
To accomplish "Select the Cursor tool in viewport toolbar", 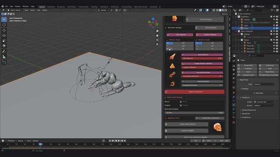I will click(4, 25).
